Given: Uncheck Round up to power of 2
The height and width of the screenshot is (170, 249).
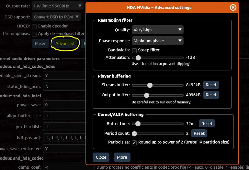Looking at the screenshot, I should point(134,143).
